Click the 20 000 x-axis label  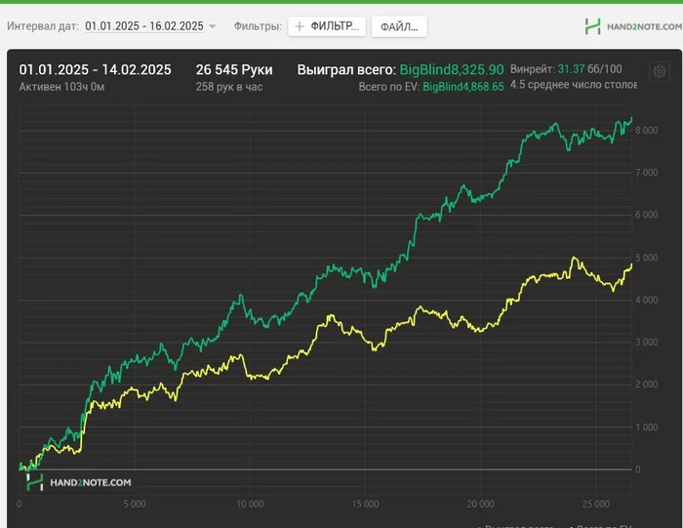pos(480,504)
